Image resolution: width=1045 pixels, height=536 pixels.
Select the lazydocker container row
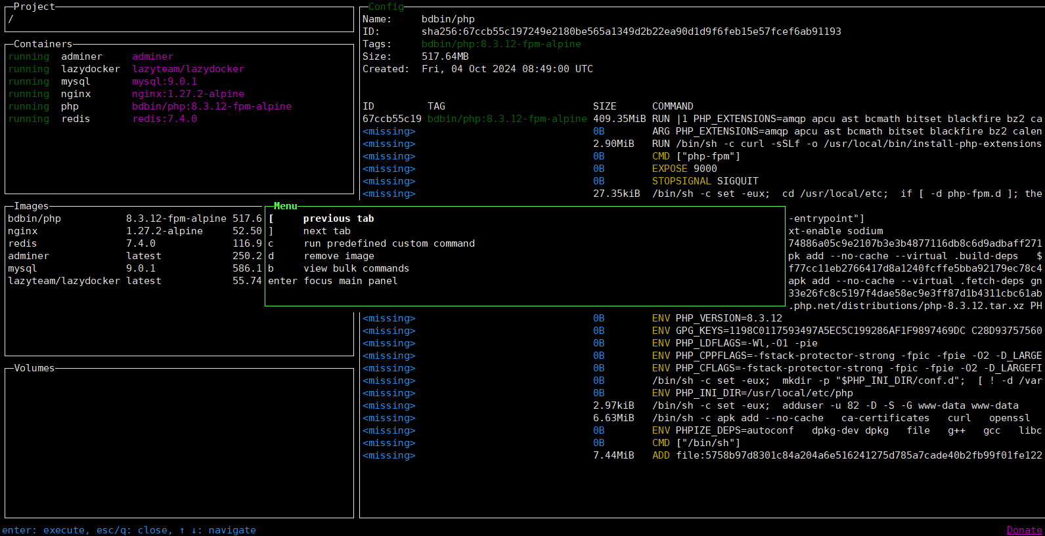(x=179, y=69)
